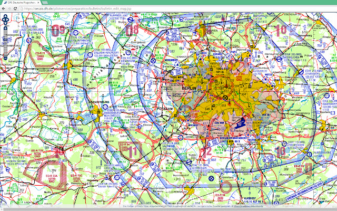The height and width of the screenshot is (211, 337).
Task: Pan the map south with down arrow
Action: (x=5, y=23)
